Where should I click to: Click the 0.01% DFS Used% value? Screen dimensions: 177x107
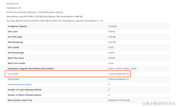click(111, 48)
